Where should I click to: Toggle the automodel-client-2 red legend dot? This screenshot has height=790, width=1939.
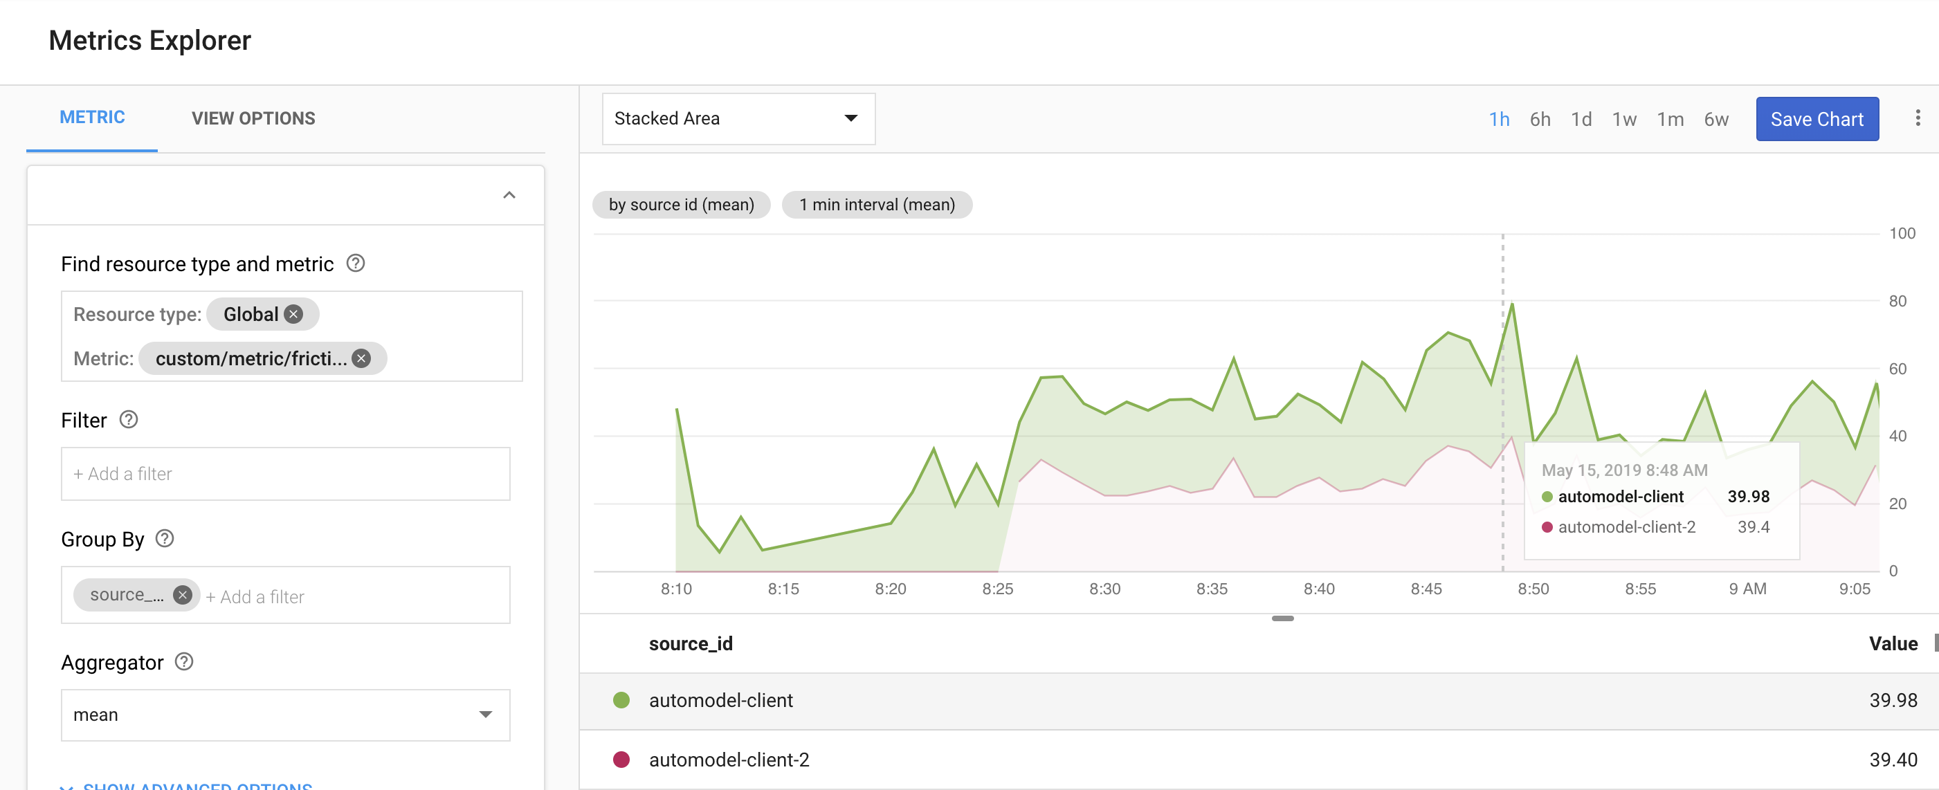pyautogui.click(x=621, y=759)
